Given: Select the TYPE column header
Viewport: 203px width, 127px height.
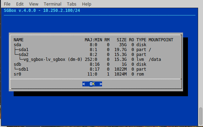Looking at the screenshot, I should [141, 40].
